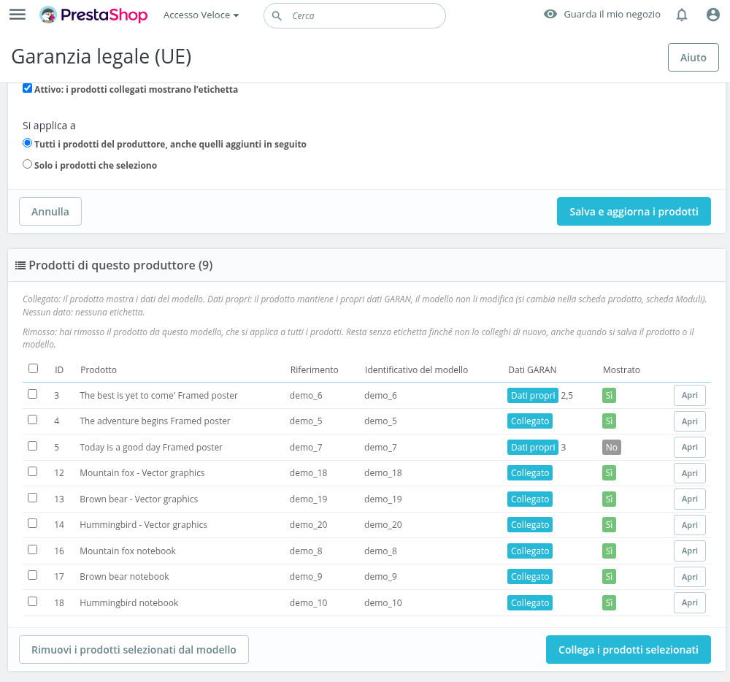The width and height of the screenshot is (730, 682).
Task: Check the row for product ID 3
Action: click(x=33, y=394)
